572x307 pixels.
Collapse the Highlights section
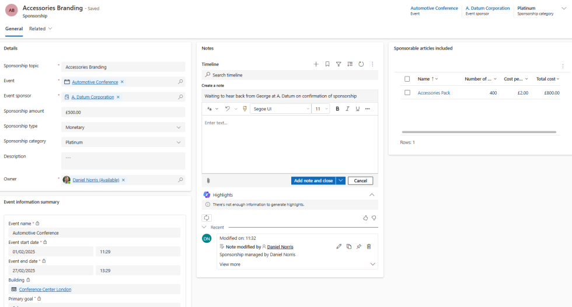[x=372, y=195]
